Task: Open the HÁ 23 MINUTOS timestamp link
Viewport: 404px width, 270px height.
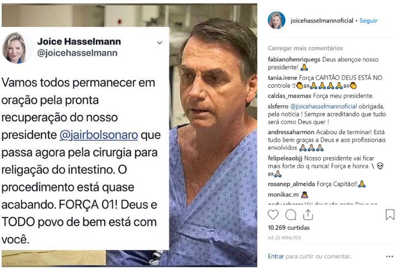Action: pos(284,238)
